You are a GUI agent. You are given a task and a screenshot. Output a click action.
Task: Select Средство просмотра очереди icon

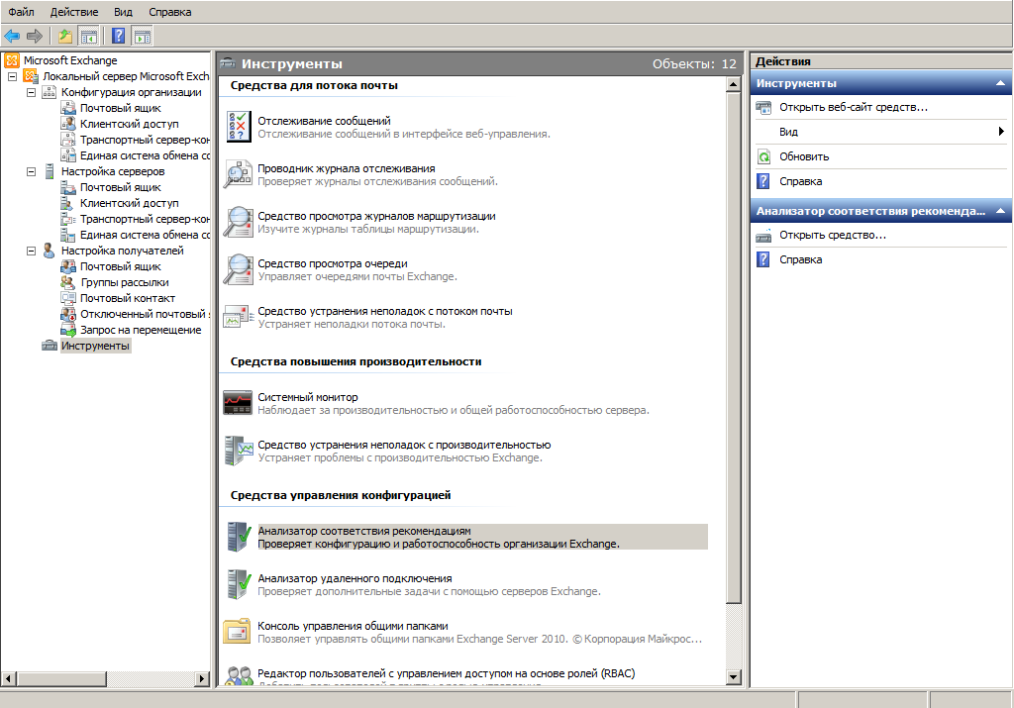coord(238,268)
